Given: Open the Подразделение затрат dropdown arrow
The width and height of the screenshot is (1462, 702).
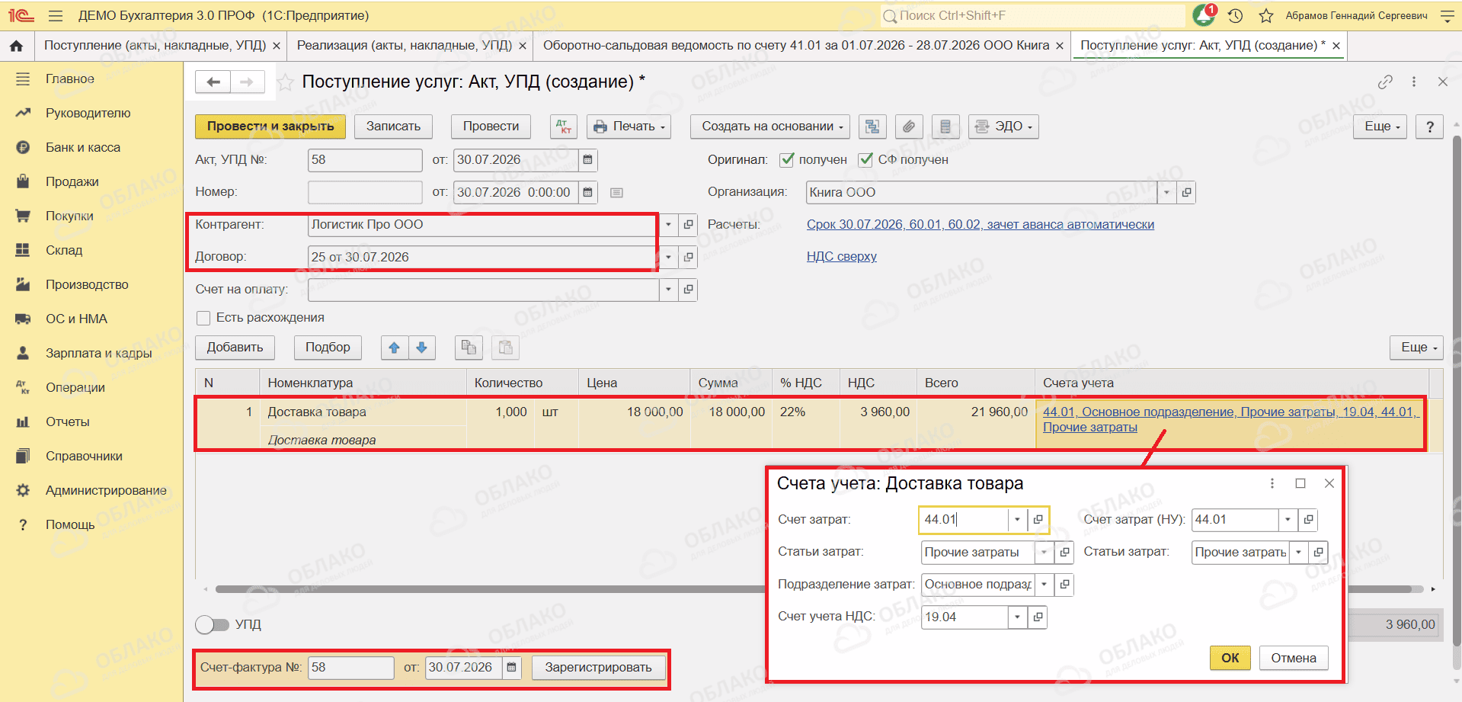Looking at the screenshot, I should point(1044,585).
